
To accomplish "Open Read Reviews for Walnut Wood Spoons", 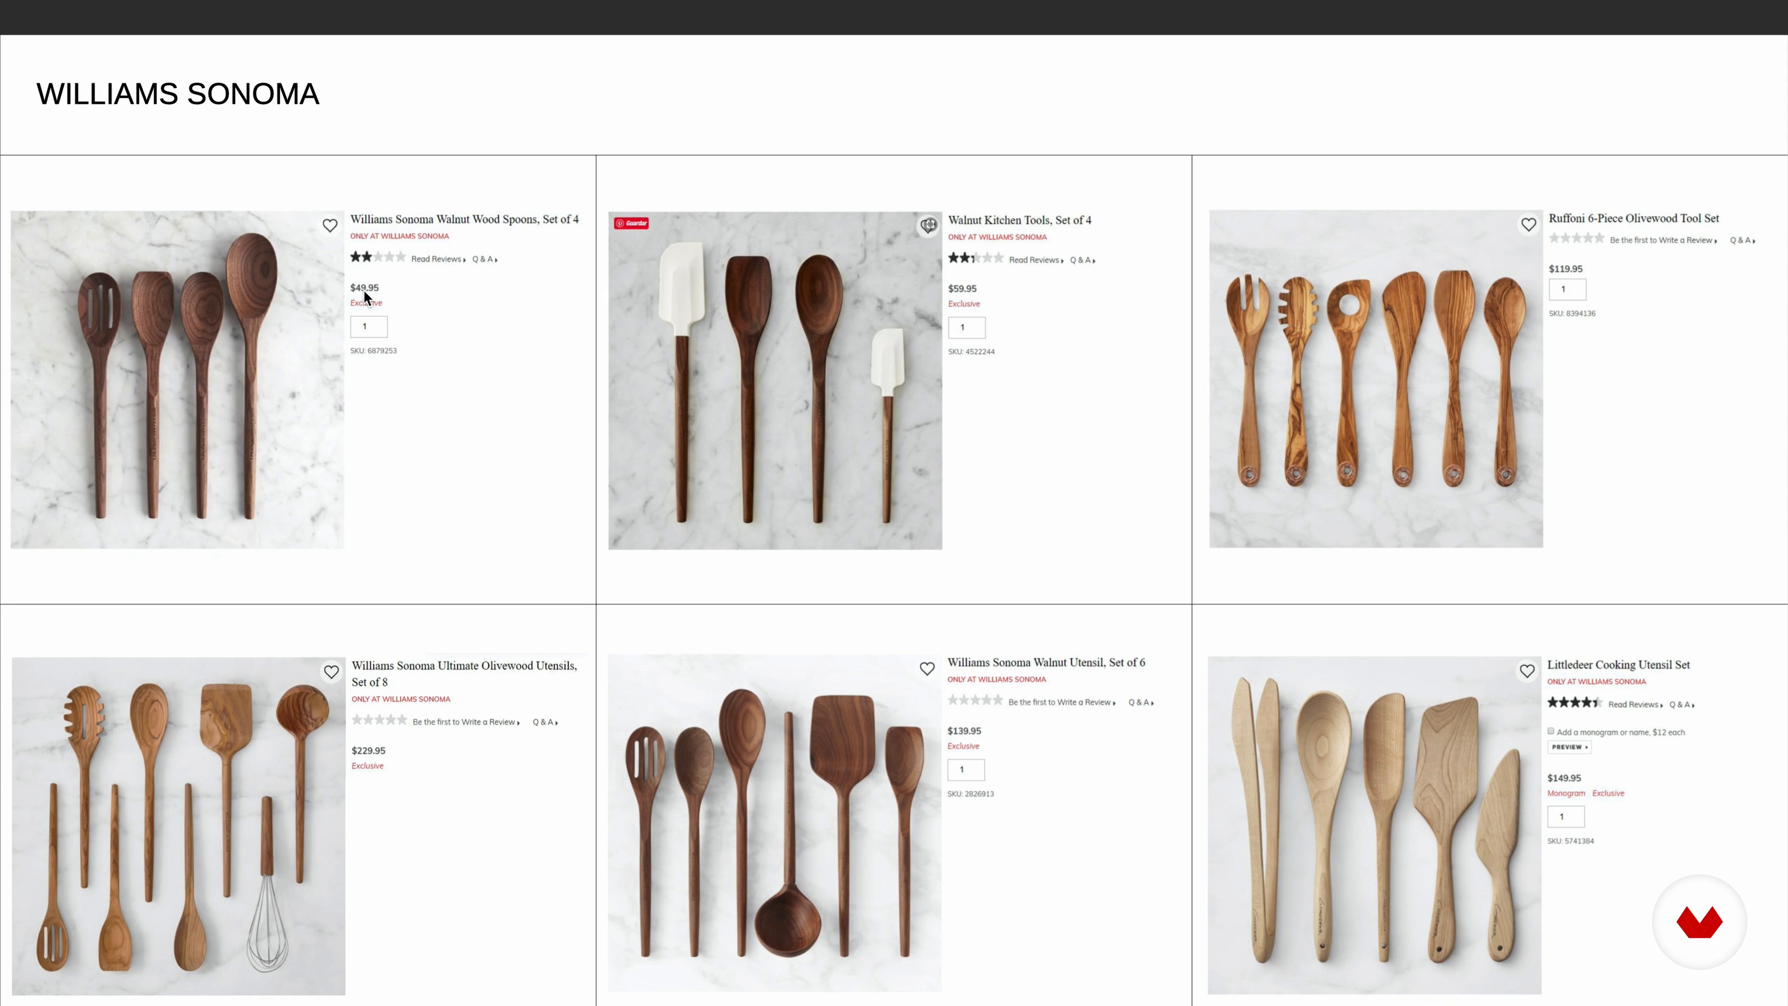I will point(439,259).
